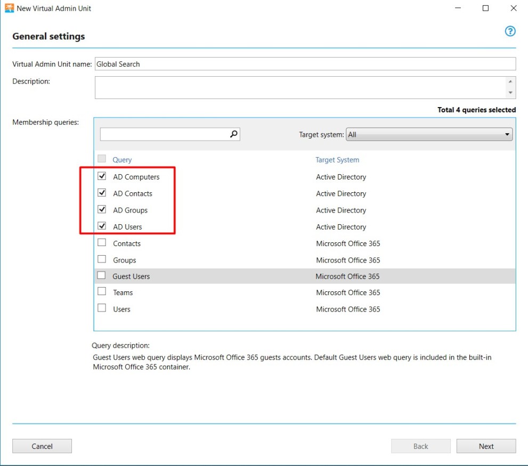
Task: Uncheck the AD Users query checkbox
Action: 102,226
